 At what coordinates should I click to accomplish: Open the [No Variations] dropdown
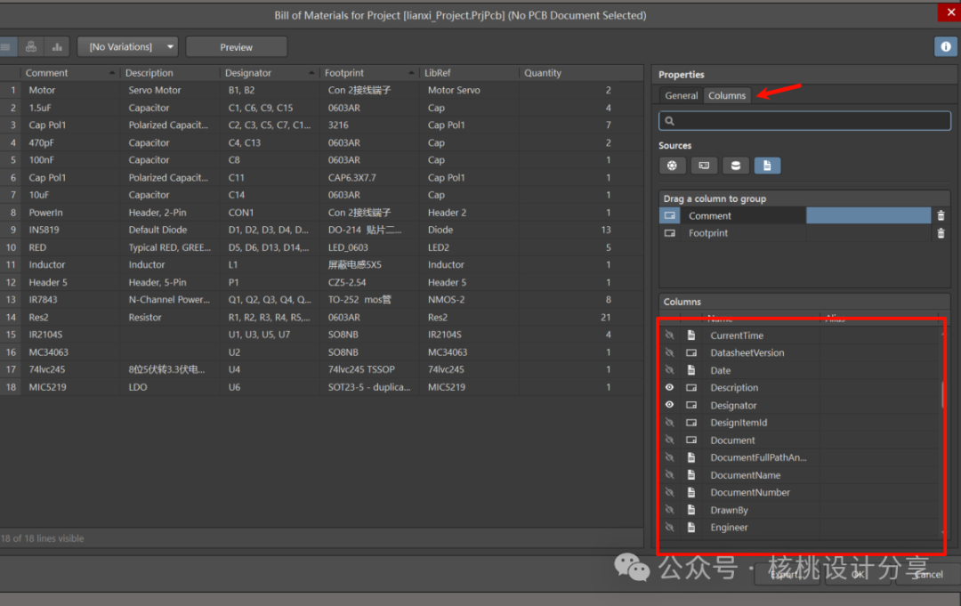pos(128,47)
